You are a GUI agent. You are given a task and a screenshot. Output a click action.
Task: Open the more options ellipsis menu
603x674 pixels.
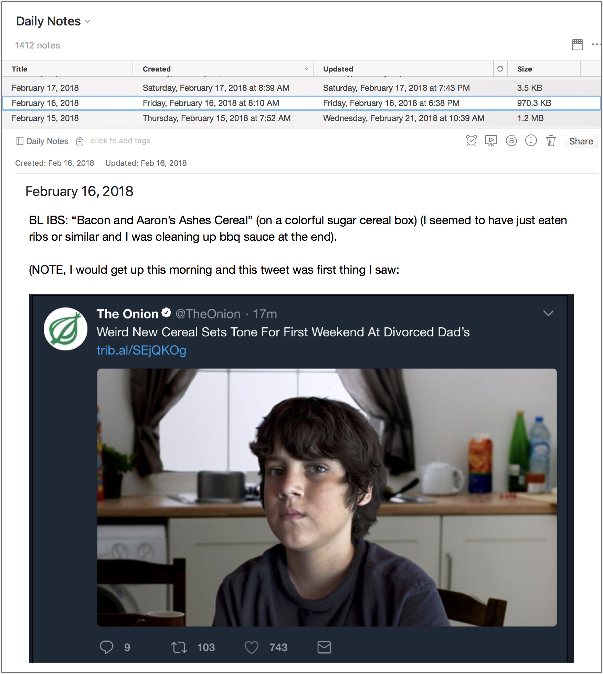596,44
